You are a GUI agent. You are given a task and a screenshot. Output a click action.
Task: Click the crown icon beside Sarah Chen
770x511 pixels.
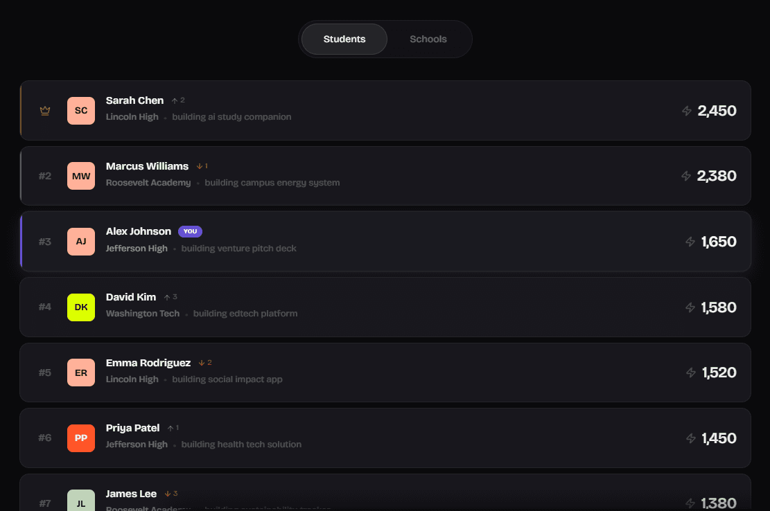pos(44,110)
